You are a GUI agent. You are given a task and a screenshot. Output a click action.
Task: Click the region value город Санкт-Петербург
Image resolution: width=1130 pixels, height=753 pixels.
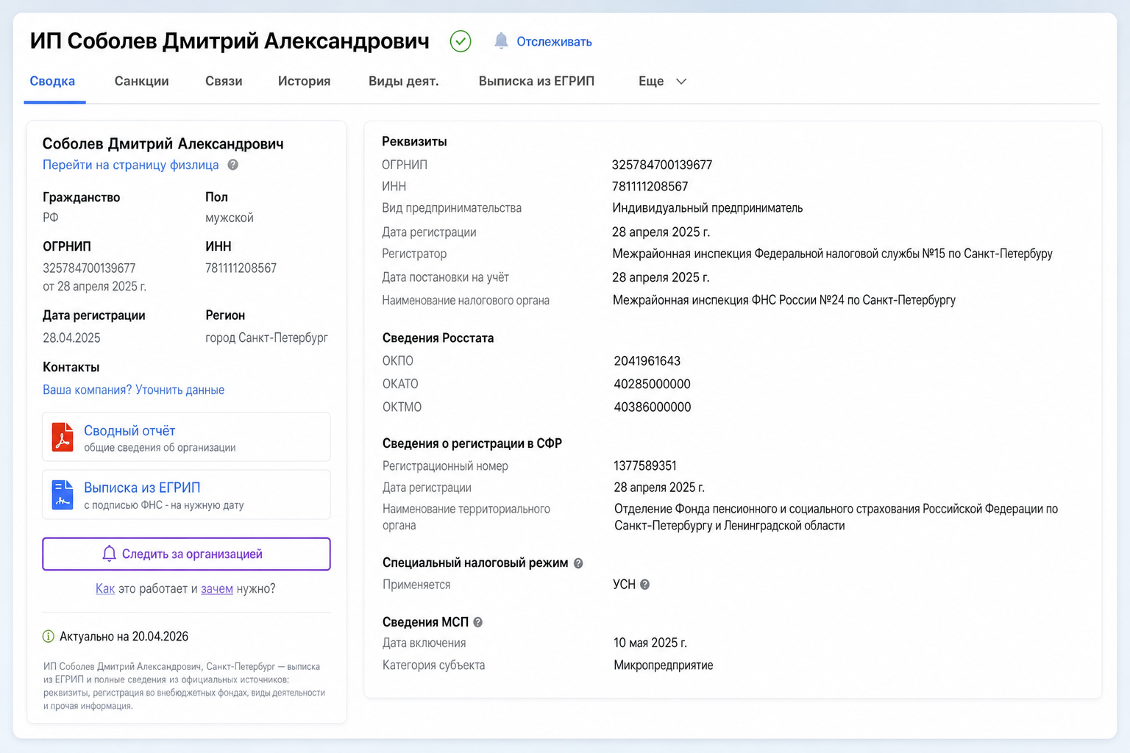pyautogui.click(x=266, y=338)
